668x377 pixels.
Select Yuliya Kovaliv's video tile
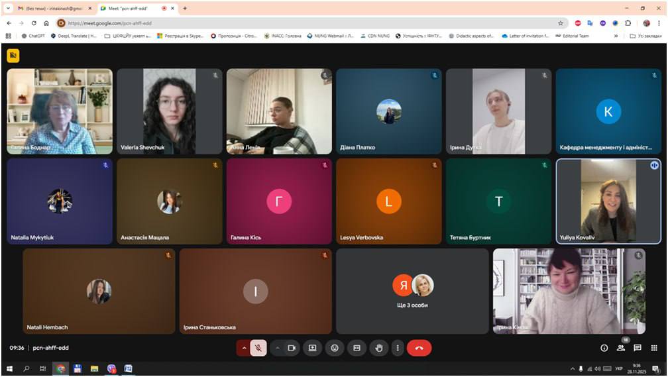click(608, 201)
